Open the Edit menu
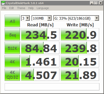Viewport: 104px width, 94px height. [x=12, y=8]
